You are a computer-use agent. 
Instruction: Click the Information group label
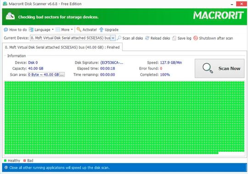tap(17, 56)
